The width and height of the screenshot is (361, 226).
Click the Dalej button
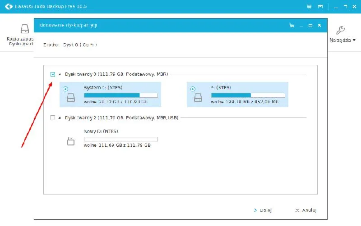coord(263,210)
